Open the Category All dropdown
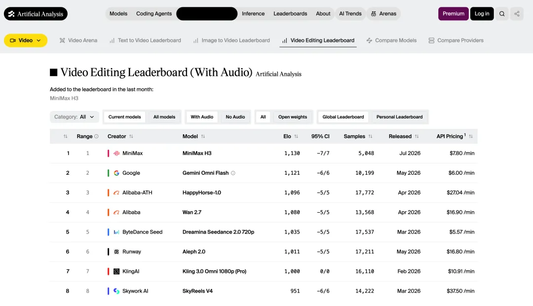 [x=75, y=117]
